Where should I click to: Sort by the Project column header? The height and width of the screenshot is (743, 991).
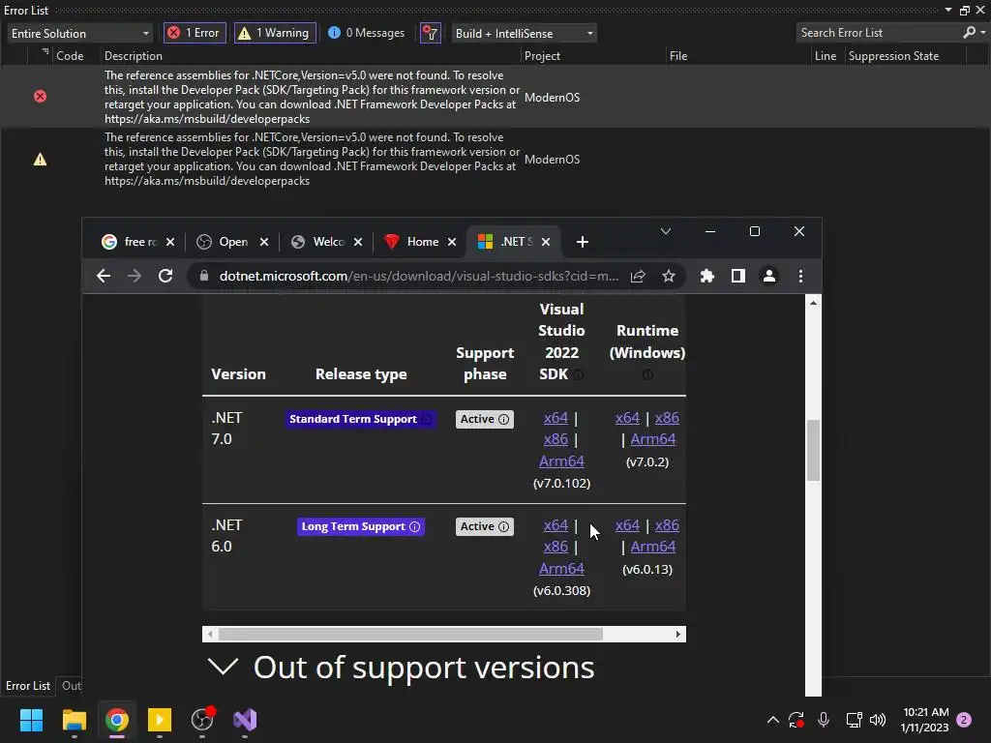click(542, 55)
